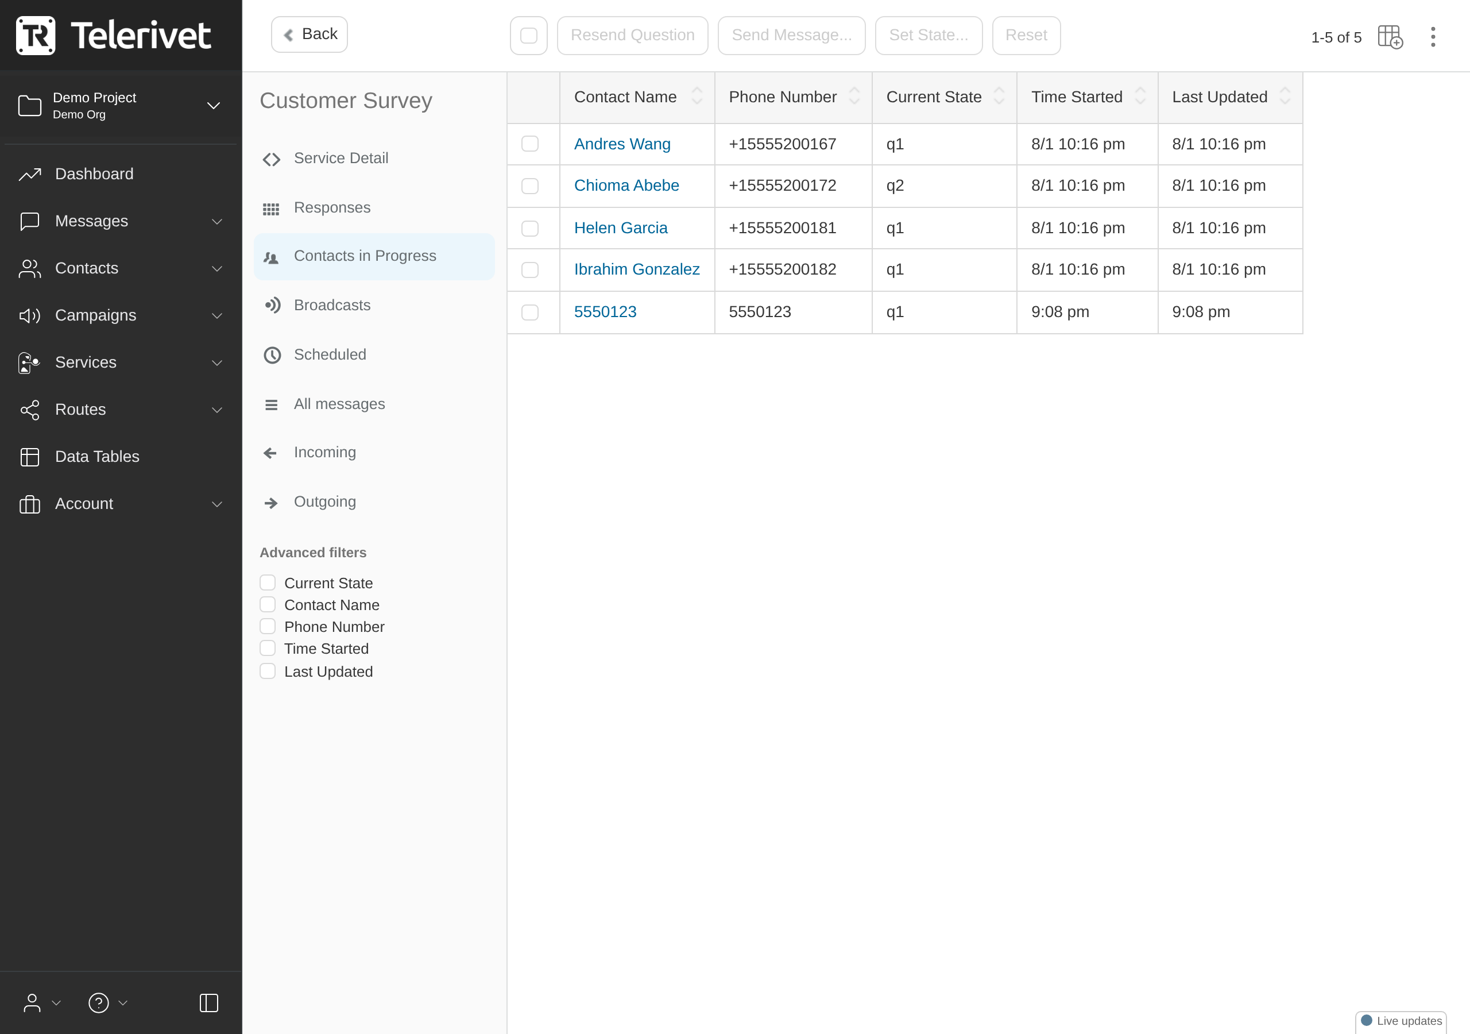Click the Responses grid icon
The height and width of the screenshot is (1034, 1470).
[272, 209]
